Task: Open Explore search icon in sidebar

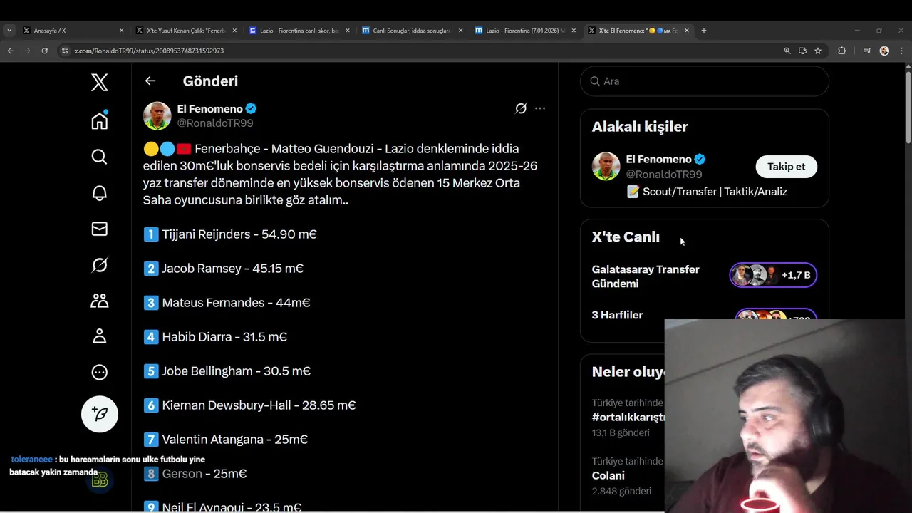Action: [x=100, y=157]
